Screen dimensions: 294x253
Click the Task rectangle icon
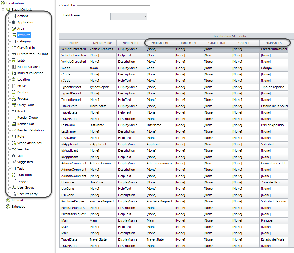tap(14, 168)
